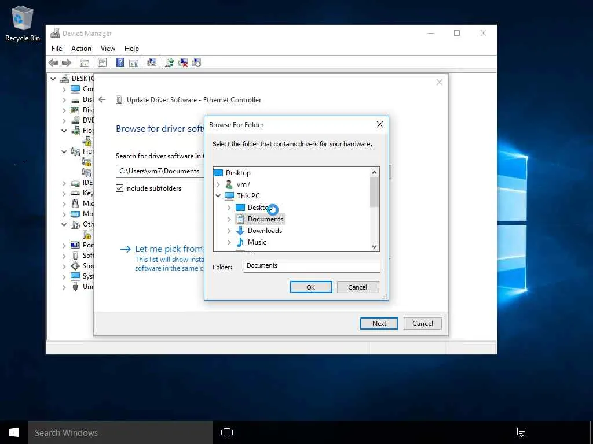The image size is (593, 444).
Task: Select the Music folder in tree
Action: click(251, 242)
